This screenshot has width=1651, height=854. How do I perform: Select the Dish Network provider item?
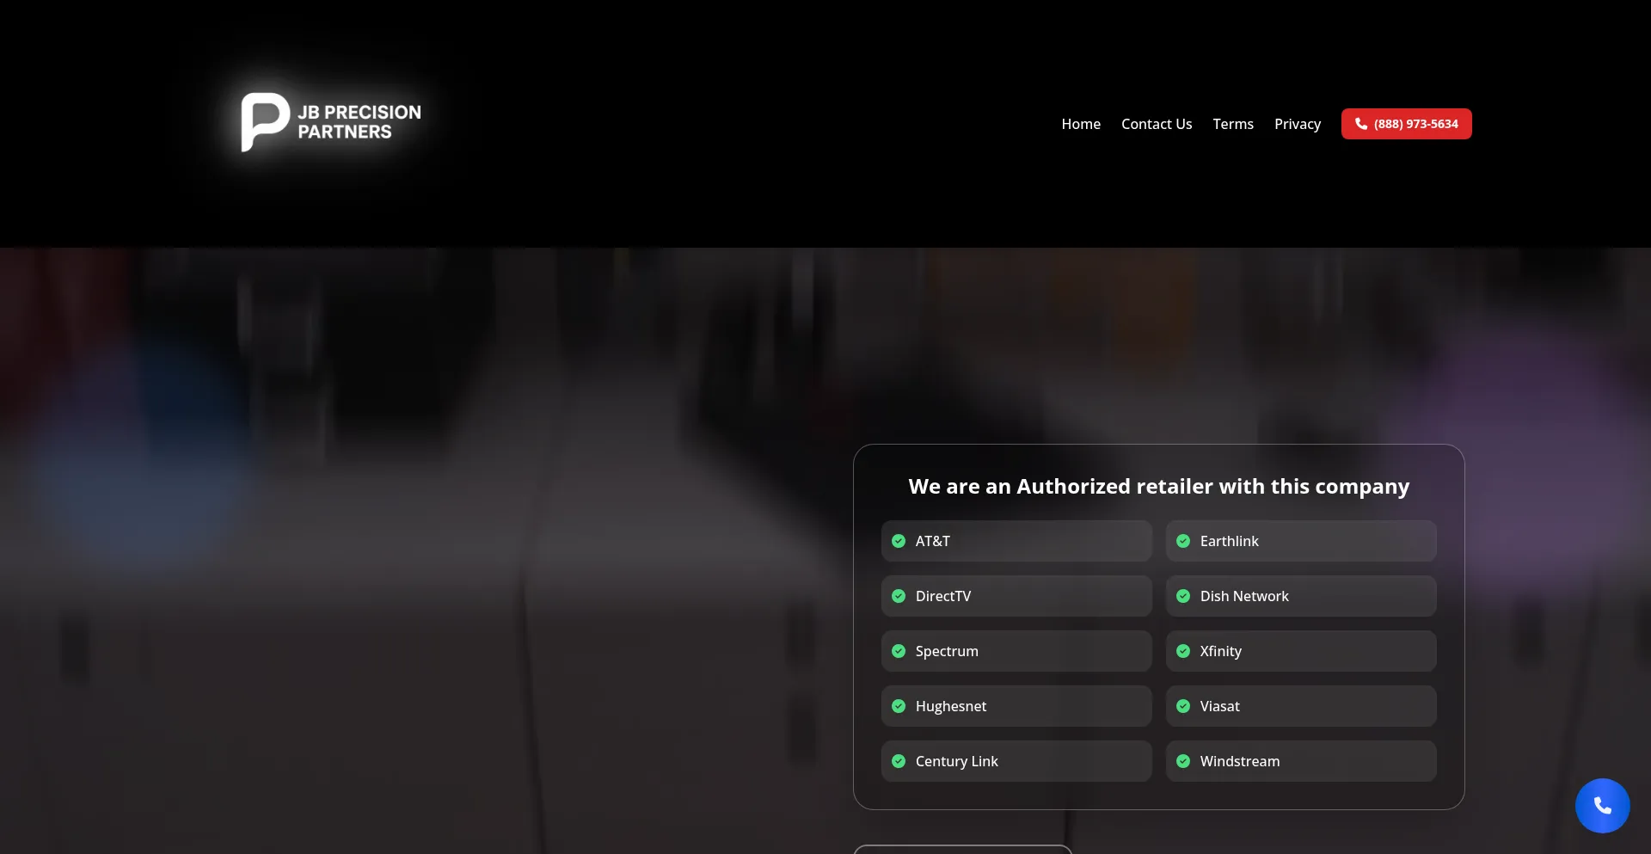(x=1300, y=596)
